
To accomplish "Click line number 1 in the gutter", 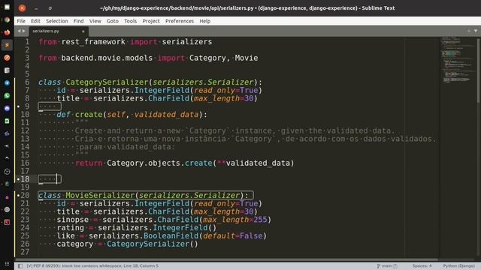I will [27, 42].
